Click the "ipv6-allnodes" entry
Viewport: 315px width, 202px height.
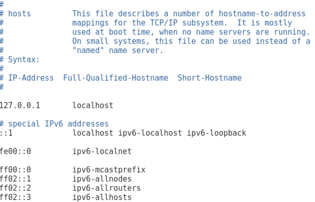(102, 179)
